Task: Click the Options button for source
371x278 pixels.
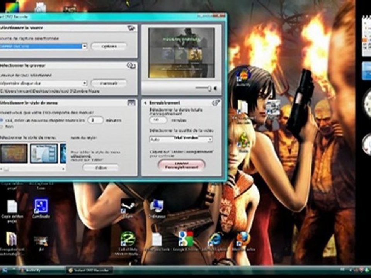Action: pos(109,46)
